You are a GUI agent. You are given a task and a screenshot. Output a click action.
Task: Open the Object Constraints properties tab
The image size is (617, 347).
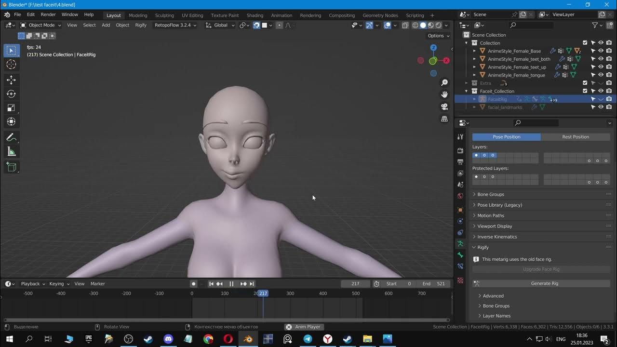click(x=460, y=232)
